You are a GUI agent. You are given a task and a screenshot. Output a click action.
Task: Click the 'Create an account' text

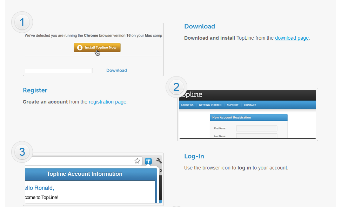[x=45, y=102]
